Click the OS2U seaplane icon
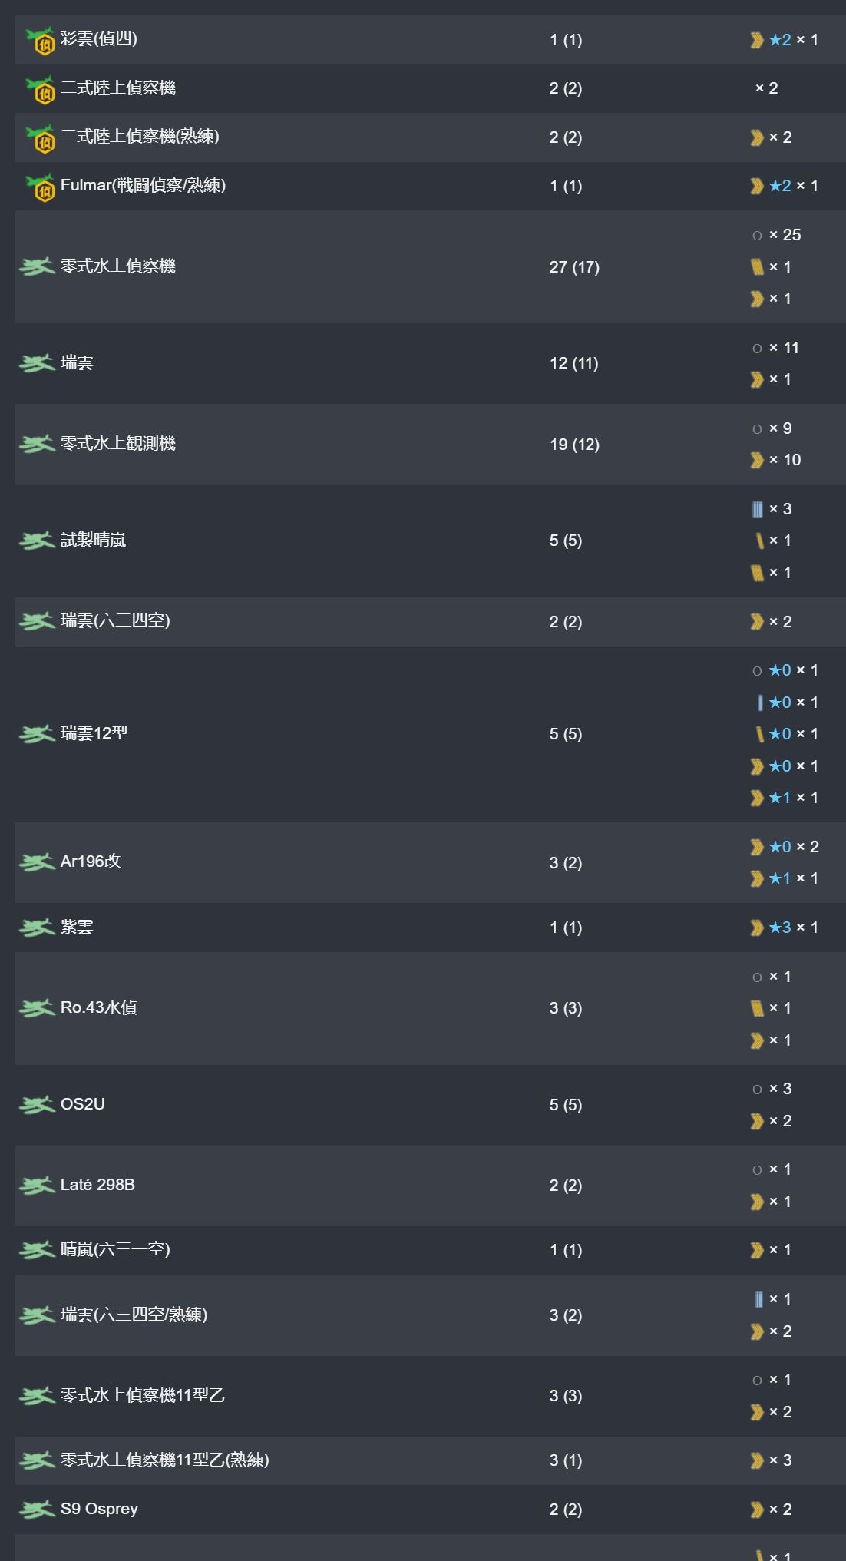Image resolution: width=846 pixels, height=1561 pixels. (x=37, y=1105)
